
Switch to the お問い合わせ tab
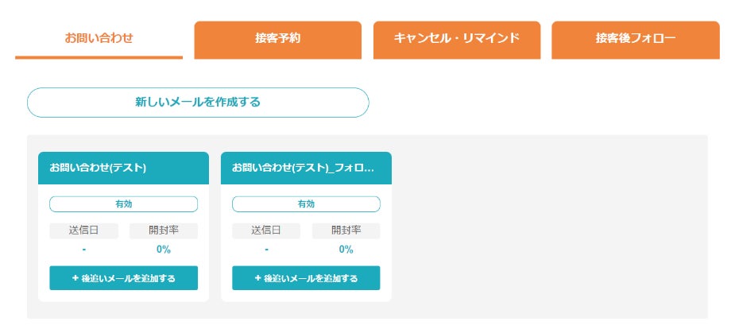click(x=99, y=38)
